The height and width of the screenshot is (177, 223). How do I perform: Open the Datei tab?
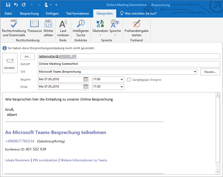pyautogui.click(x=8, y=14)
